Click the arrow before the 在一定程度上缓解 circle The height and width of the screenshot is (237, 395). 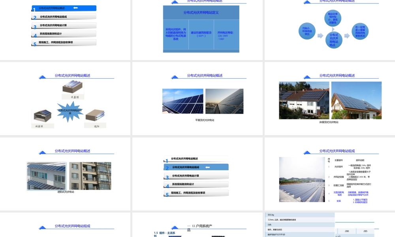click(347, 36)
